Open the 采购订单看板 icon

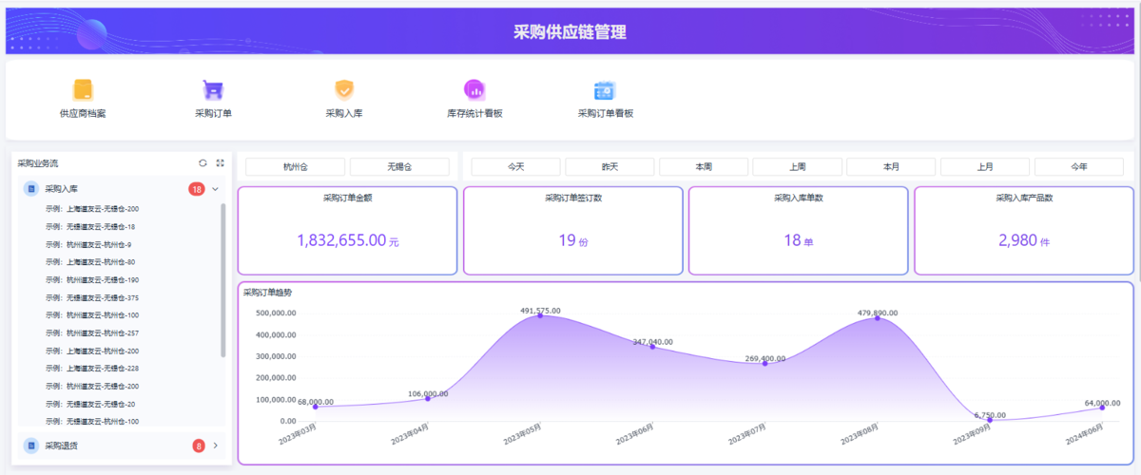tap(605, 89)
